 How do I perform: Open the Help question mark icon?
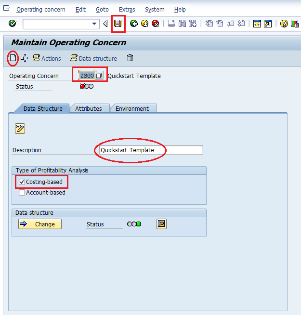click(x=284, y=24)
